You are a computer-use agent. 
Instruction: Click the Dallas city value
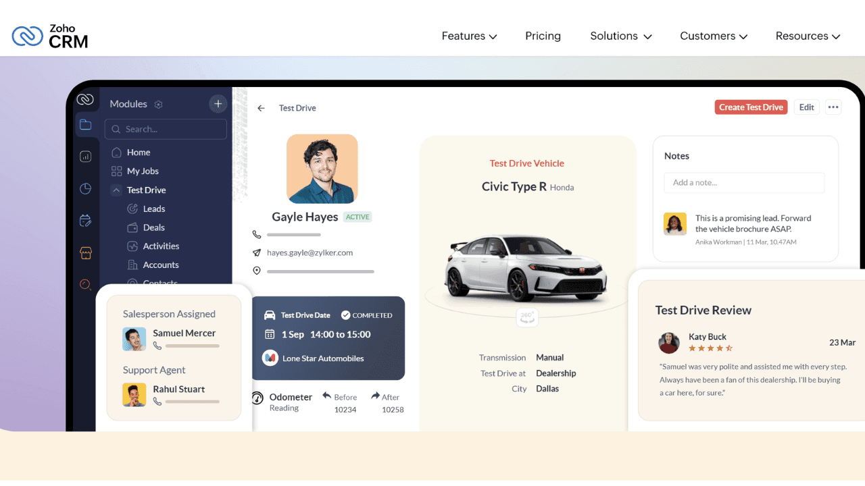pos(547,389)
